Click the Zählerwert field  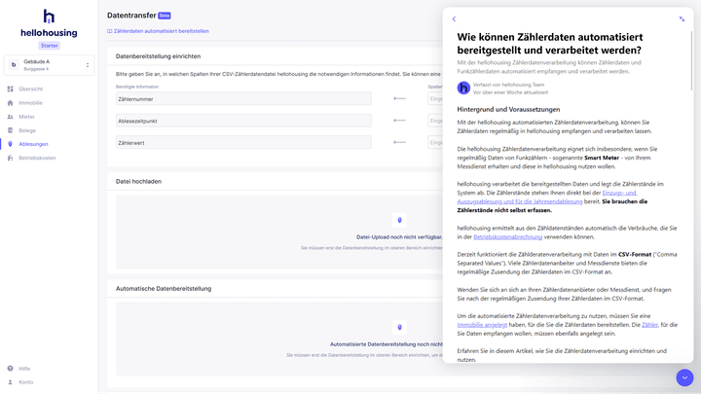tap(243, 142)
